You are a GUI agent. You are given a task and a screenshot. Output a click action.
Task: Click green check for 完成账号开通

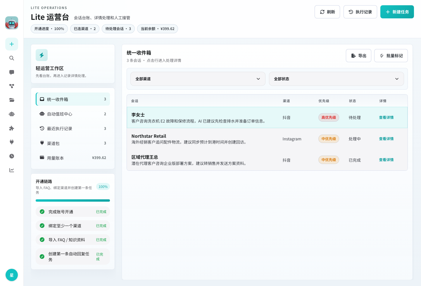42,212
